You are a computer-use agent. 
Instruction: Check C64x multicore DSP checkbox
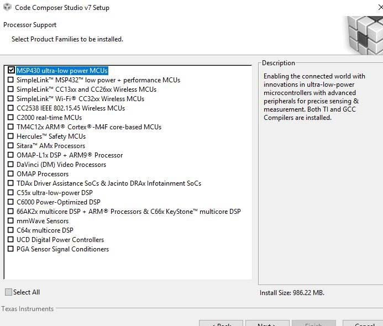[x=11, y=230]
